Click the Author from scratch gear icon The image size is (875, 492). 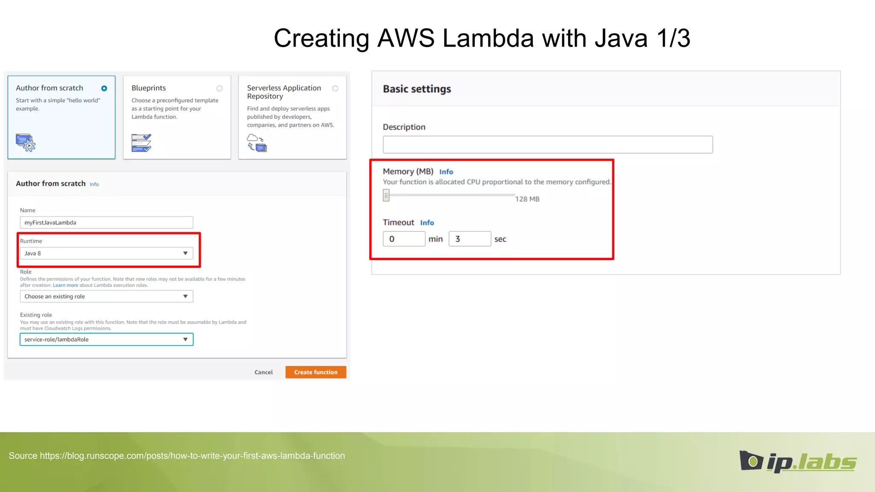point(26,143)
